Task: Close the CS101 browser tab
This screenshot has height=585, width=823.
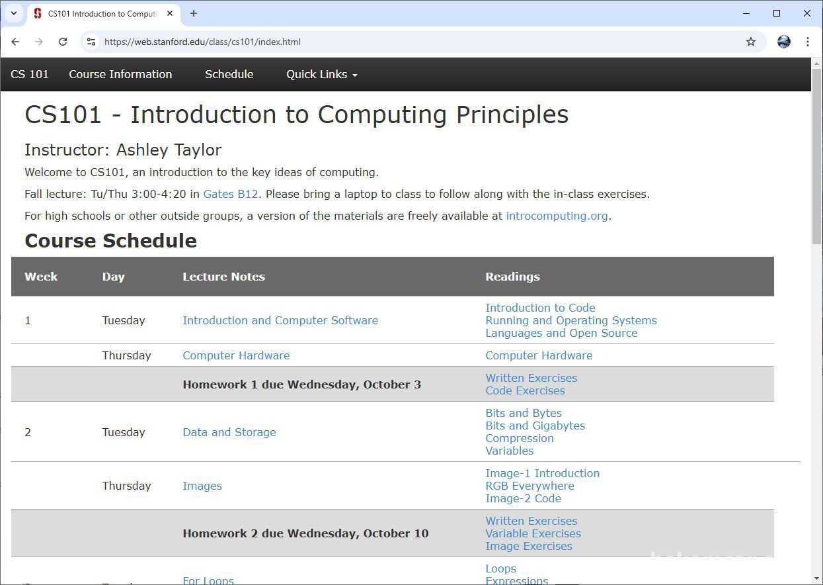Action: point(170,13)
